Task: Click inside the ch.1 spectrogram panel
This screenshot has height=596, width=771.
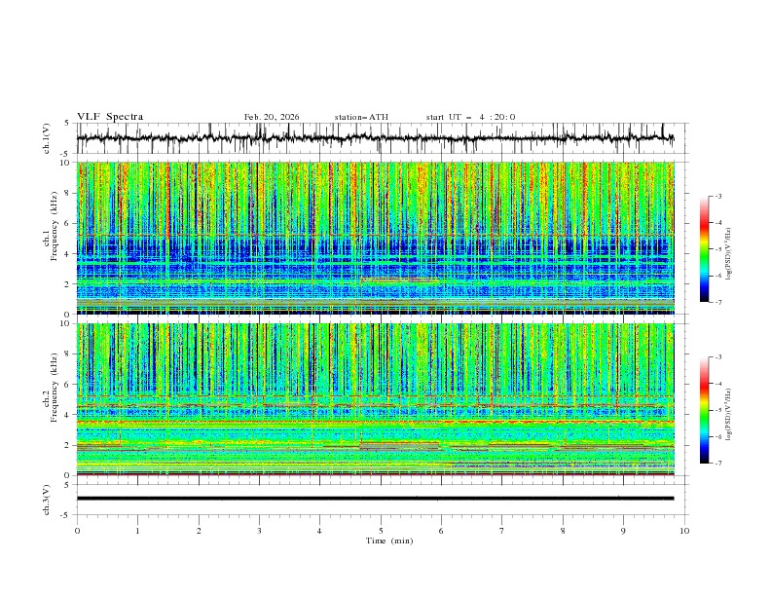Action: pyautogui.click(x=375, y=238)
